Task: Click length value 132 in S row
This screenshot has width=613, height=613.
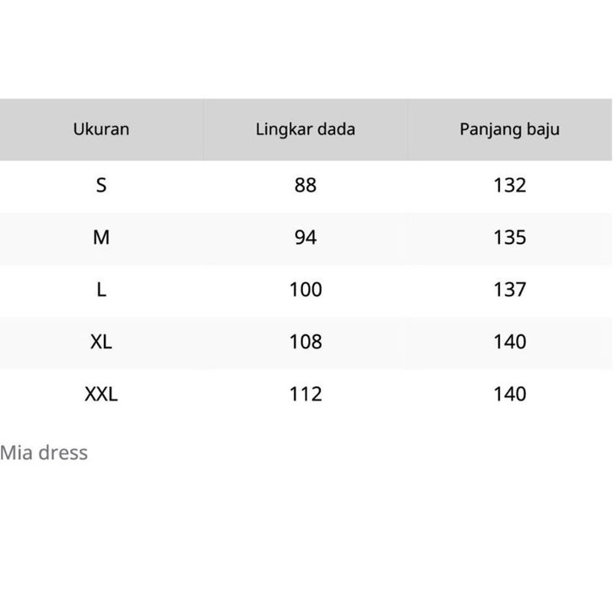Action: click(509, 185)
